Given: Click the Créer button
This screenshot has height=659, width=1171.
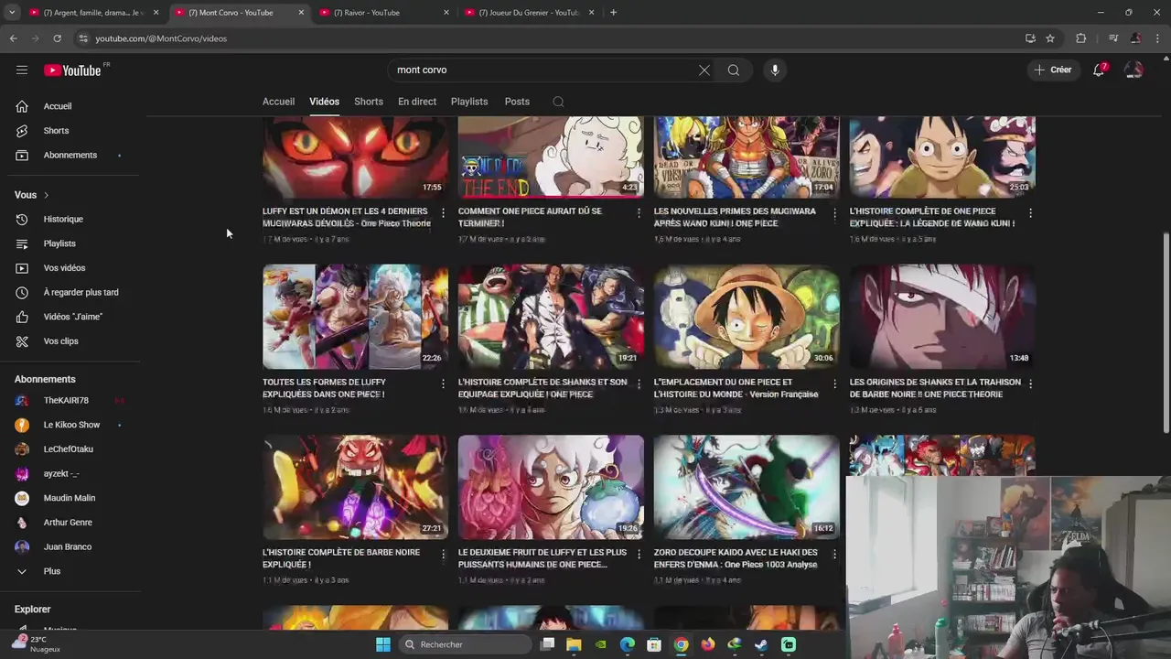Looking at the screenshot, I should (1053, 70).
